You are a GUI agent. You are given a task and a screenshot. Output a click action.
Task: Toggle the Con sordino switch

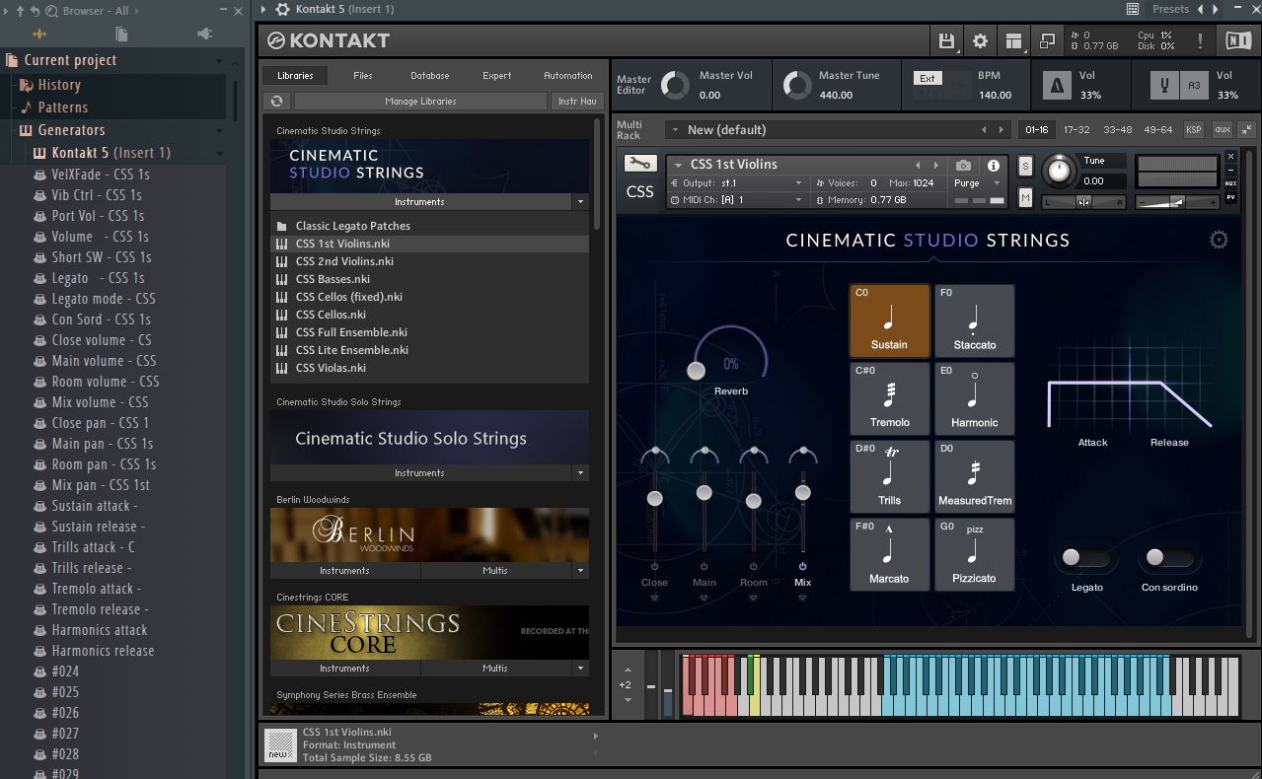[1168, 558]
